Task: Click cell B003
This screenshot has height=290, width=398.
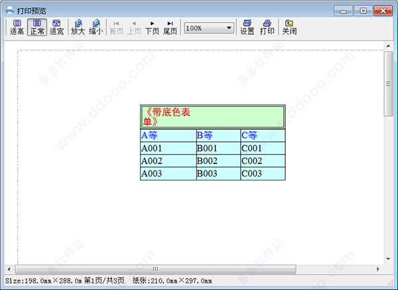Action: point(218,174)
